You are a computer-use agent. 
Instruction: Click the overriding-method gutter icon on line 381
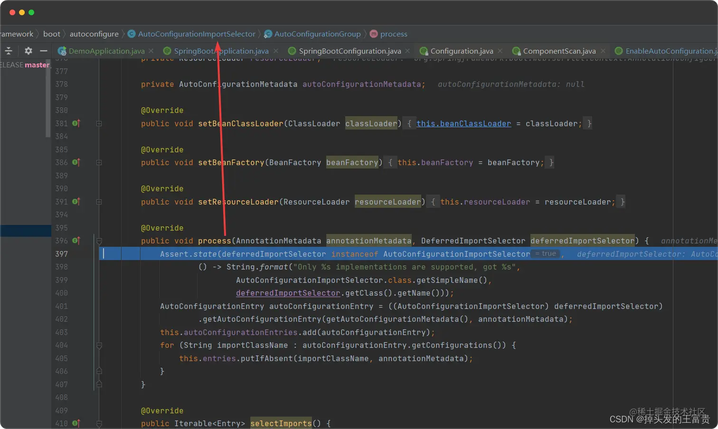tap(76, 123)
